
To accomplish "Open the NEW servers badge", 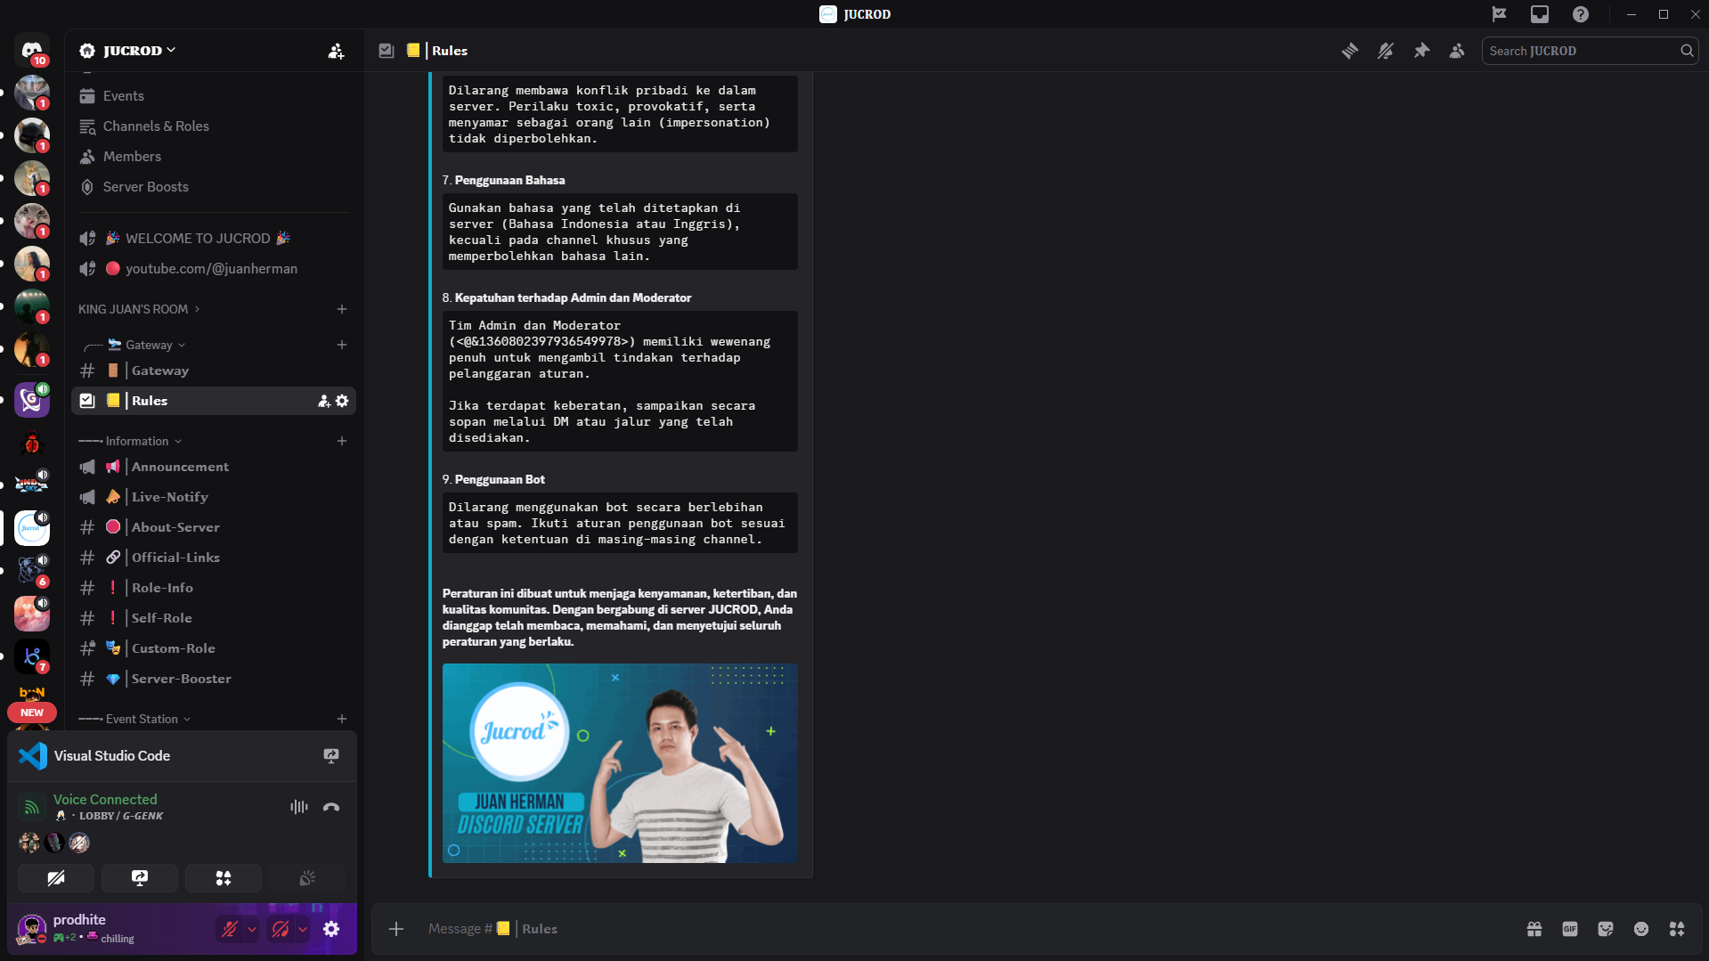I will pos(32,713).
